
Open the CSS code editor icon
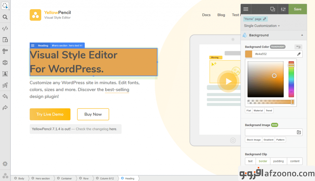(x=5, y=29)
